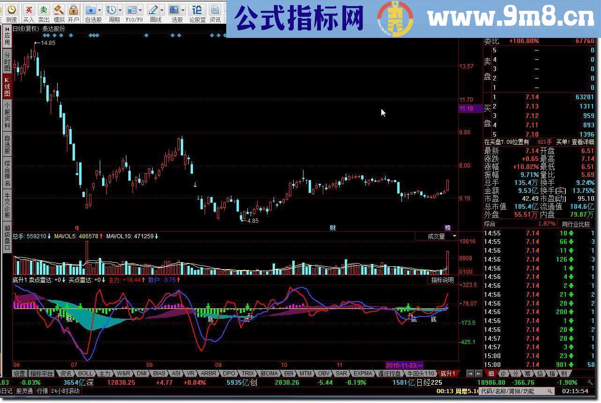Open 模拟 simulated trading via gavel icon

(x=59, y=9)
